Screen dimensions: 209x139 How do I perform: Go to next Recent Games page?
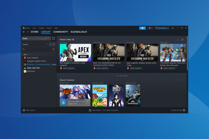click(182, 80)
